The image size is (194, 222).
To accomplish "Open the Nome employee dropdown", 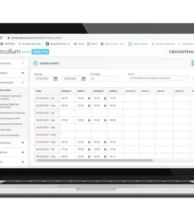I will pos(158,78).
